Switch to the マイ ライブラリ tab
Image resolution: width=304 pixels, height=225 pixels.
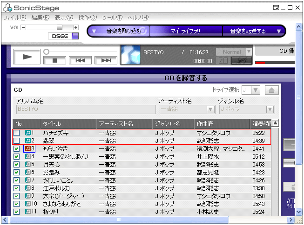pos(186,31)
